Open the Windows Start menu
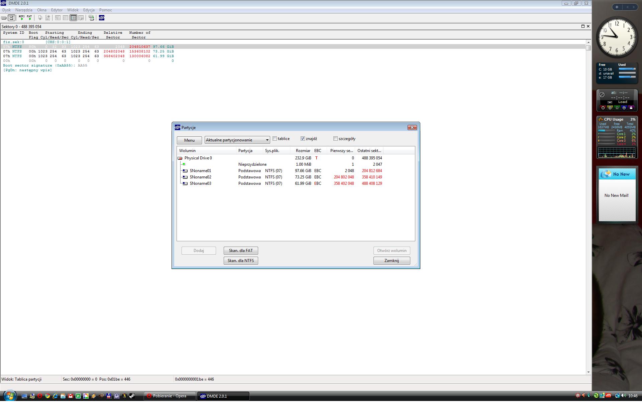 coord(9,396)
